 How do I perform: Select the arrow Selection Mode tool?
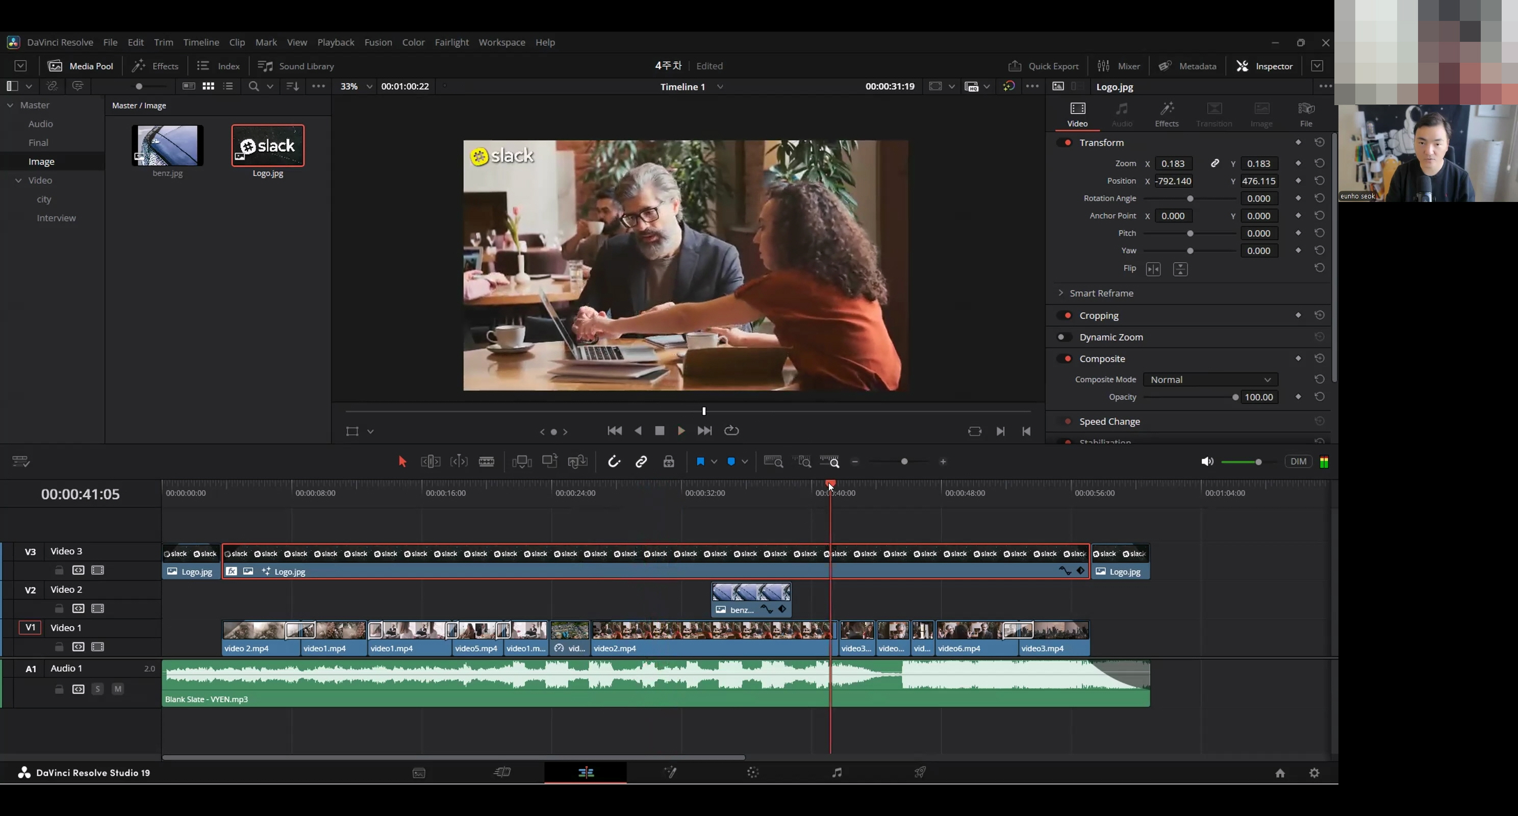[402, 462]
